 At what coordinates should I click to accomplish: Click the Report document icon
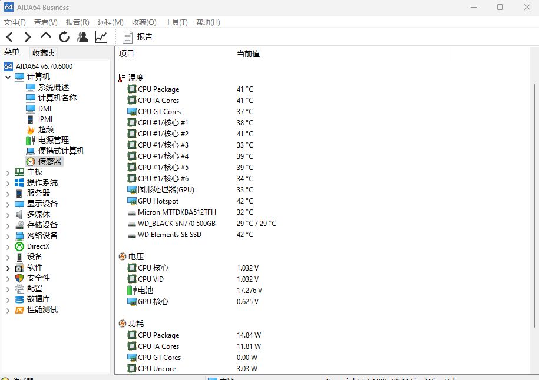127,36
